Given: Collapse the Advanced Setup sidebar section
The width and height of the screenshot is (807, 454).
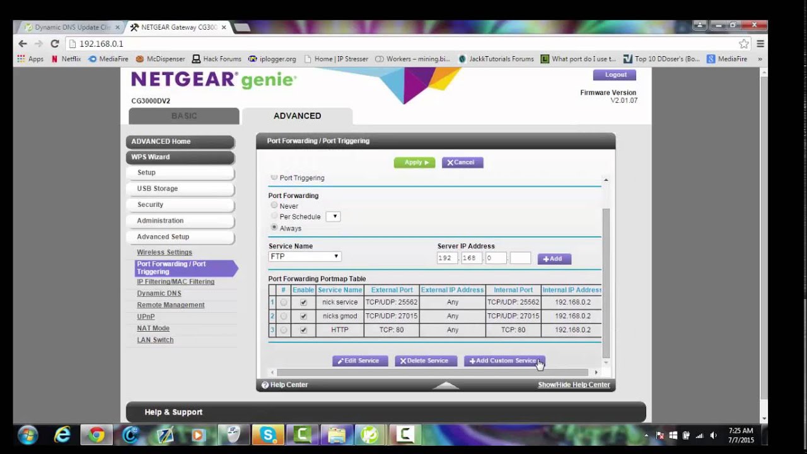Looking at the screenshot, I should click(x=180, y=236).
